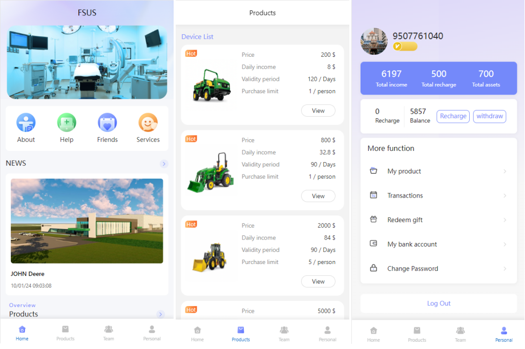Open Change Password row chevron

click(x=505, y=269)
